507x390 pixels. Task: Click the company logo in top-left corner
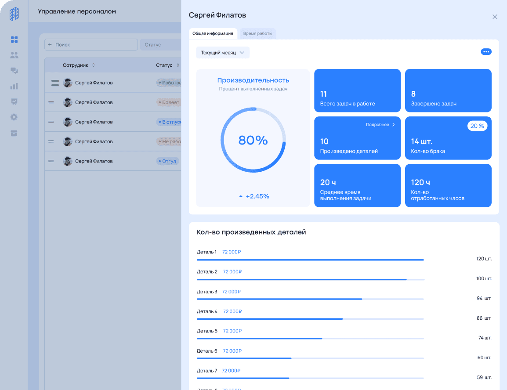tap(14, 14)
